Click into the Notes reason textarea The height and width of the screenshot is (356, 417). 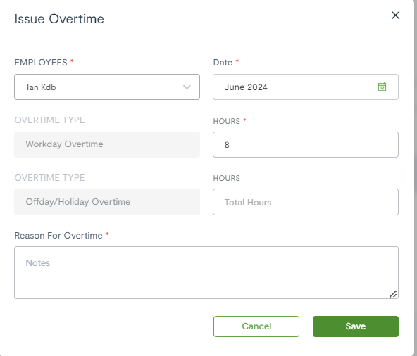click(x=206, y=272)
